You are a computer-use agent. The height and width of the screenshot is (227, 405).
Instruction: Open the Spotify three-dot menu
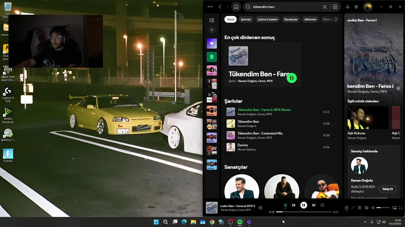[210, 7]
